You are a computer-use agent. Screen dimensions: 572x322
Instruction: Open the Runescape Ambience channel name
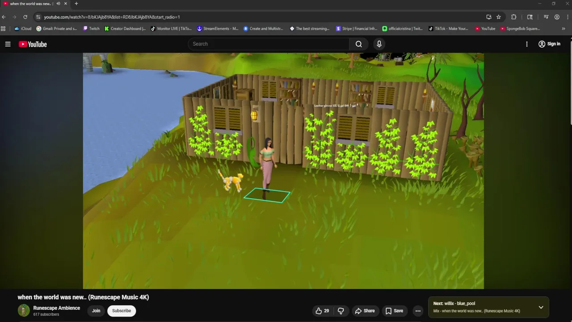[x=56, y=308]
